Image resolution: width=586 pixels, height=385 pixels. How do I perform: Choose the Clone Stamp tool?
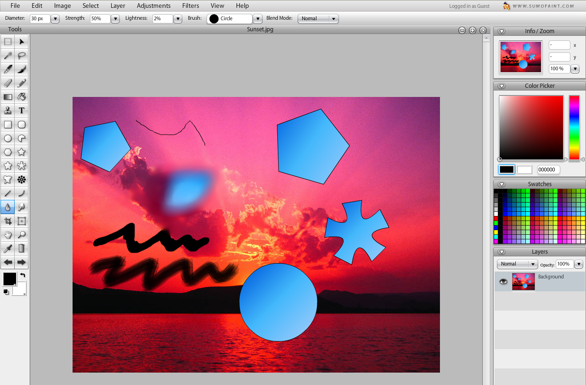[7, 110]
